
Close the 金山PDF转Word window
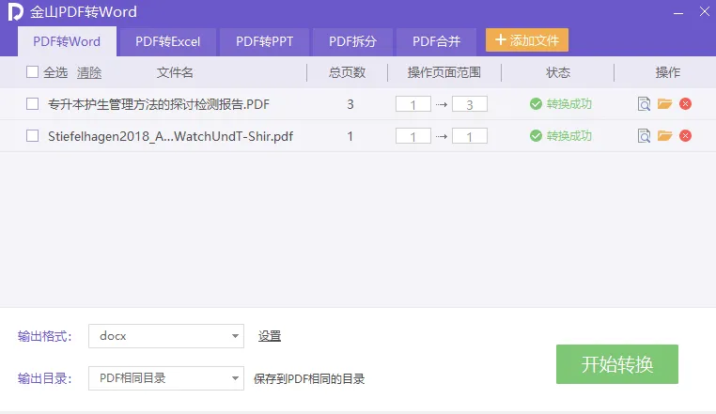[x=704, y=11]
